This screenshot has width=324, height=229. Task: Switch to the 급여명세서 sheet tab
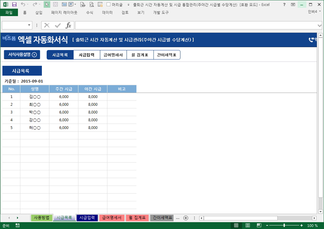(112, 218)
